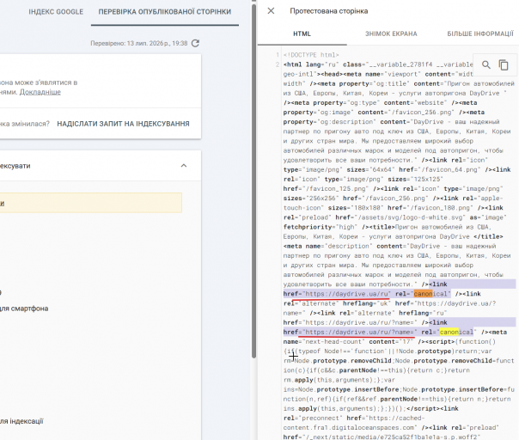
Task: Click the orange highlighted canonical match
Action: pyautogui.click(x=423, y=294)
